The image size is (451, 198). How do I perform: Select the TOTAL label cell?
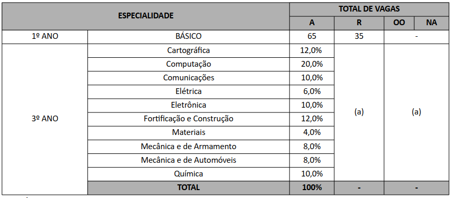(x=188, y=187)
